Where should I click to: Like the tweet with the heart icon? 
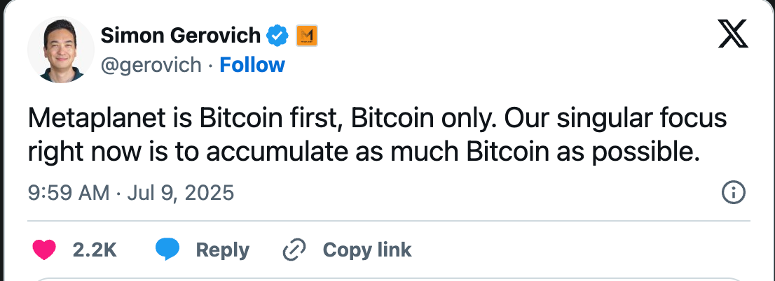(x=44, y=250)
